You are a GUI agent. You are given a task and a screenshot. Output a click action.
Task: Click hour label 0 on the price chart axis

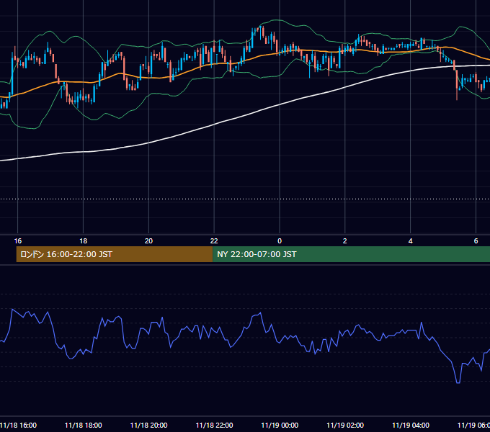coord(280,241)
